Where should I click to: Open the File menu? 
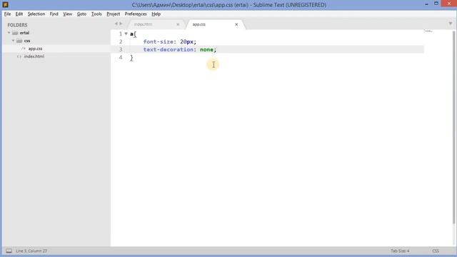[x=7, y=14]
